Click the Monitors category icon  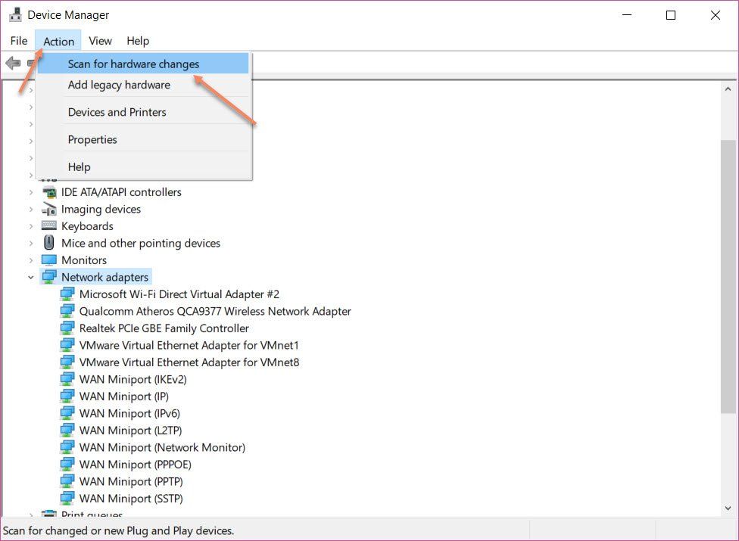(x=49, y=260)
